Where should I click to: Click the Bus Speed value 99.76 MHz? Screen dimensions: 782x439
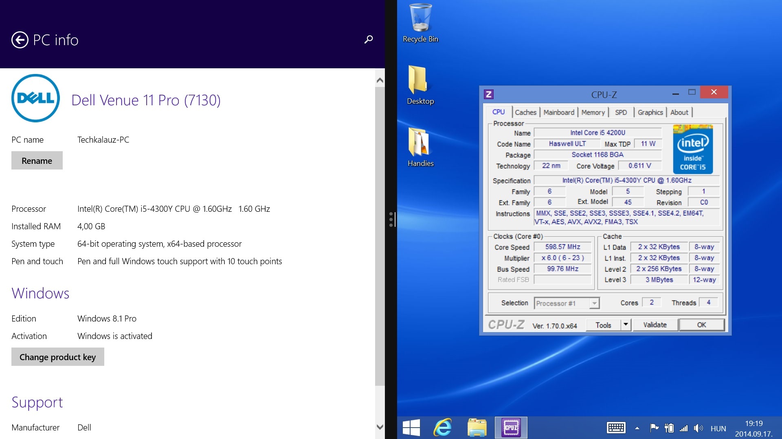tap(563, 269)
